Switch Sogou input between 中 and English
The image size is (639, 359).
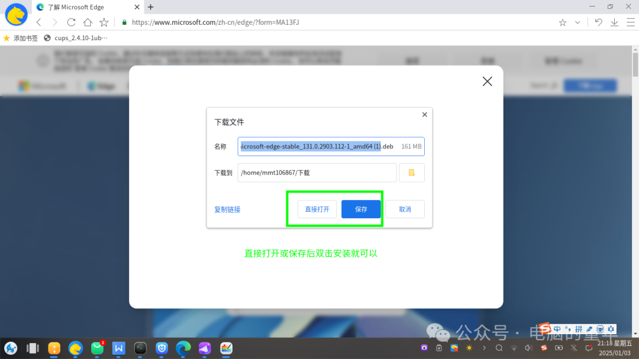[x=557, y=329]
